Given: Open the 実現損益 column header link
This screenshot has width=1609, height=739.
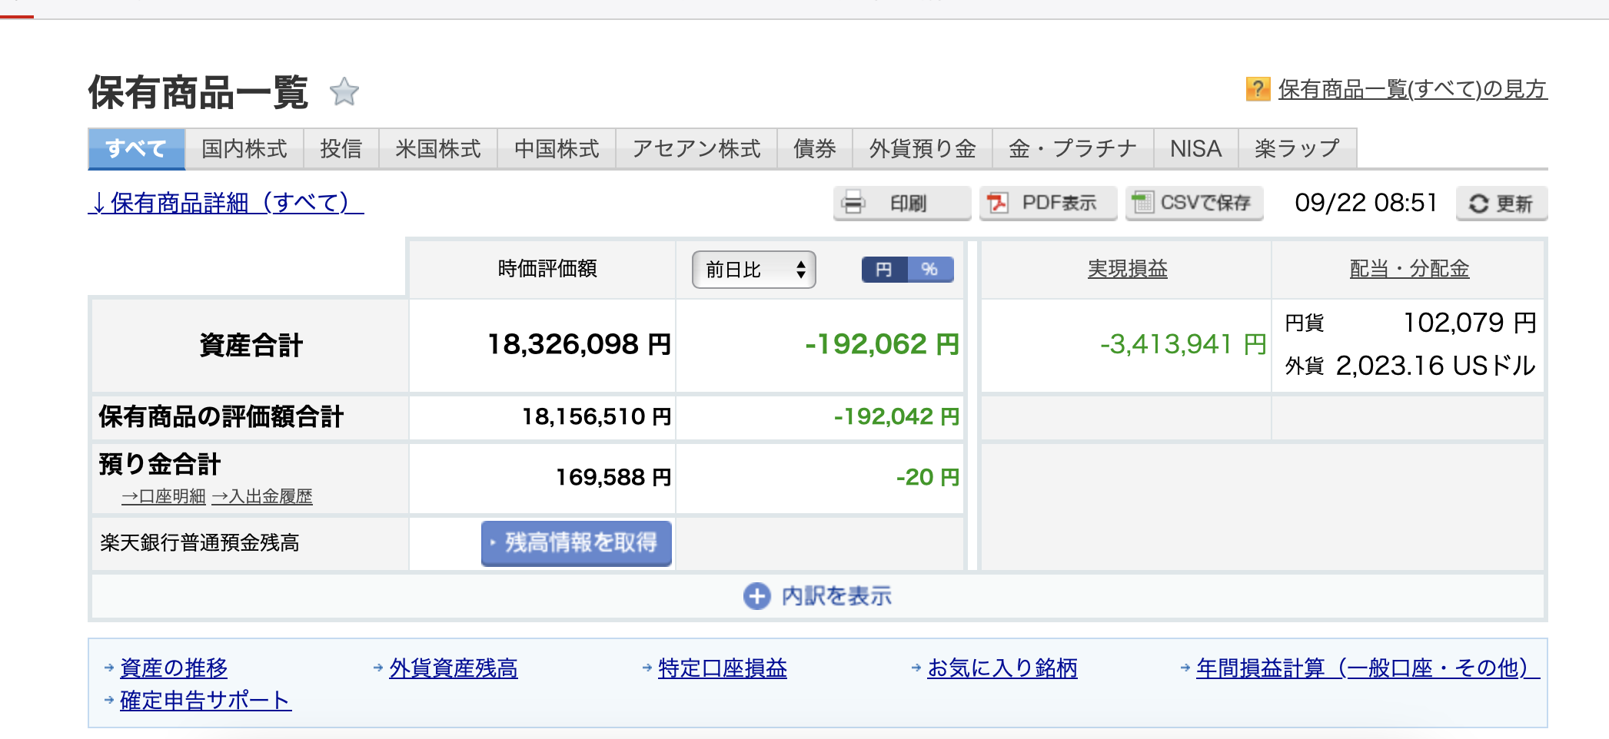Looking at the screenshot, I should [1127, 269].
